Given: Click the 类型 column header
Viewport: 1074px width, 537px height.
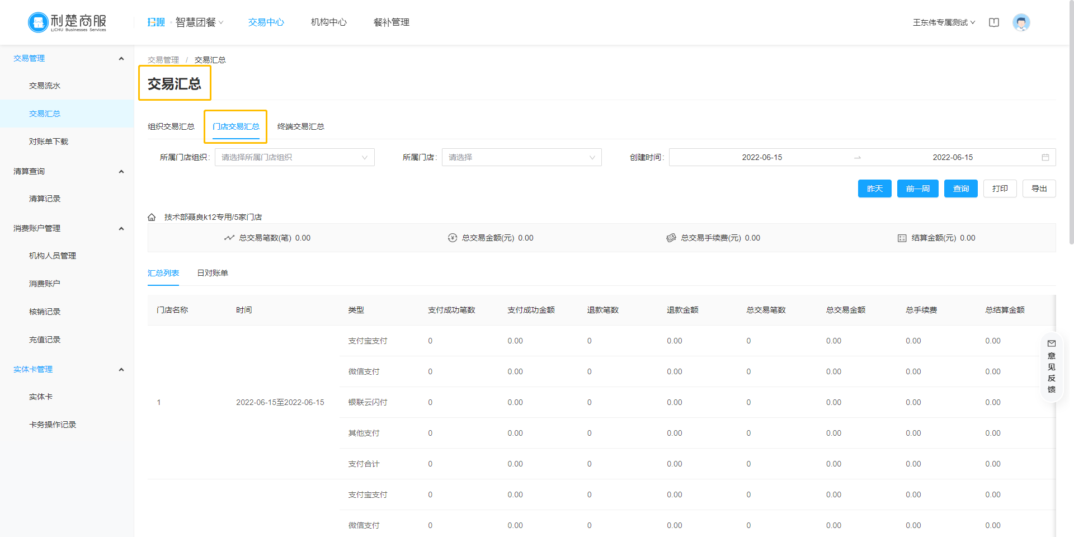Looking at the screenshot, I should 356,310.
